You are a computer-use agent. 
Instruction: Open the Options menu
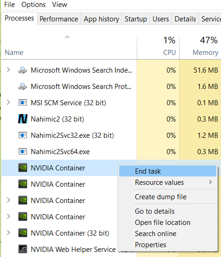pyautogui.click(x=33, y=5)
